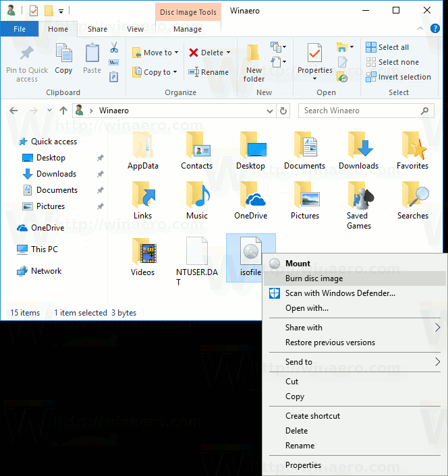The width and height of the screenshot is (448, 476).
Task: Open Properties from the context menu
Action: (x=354, y=465)
